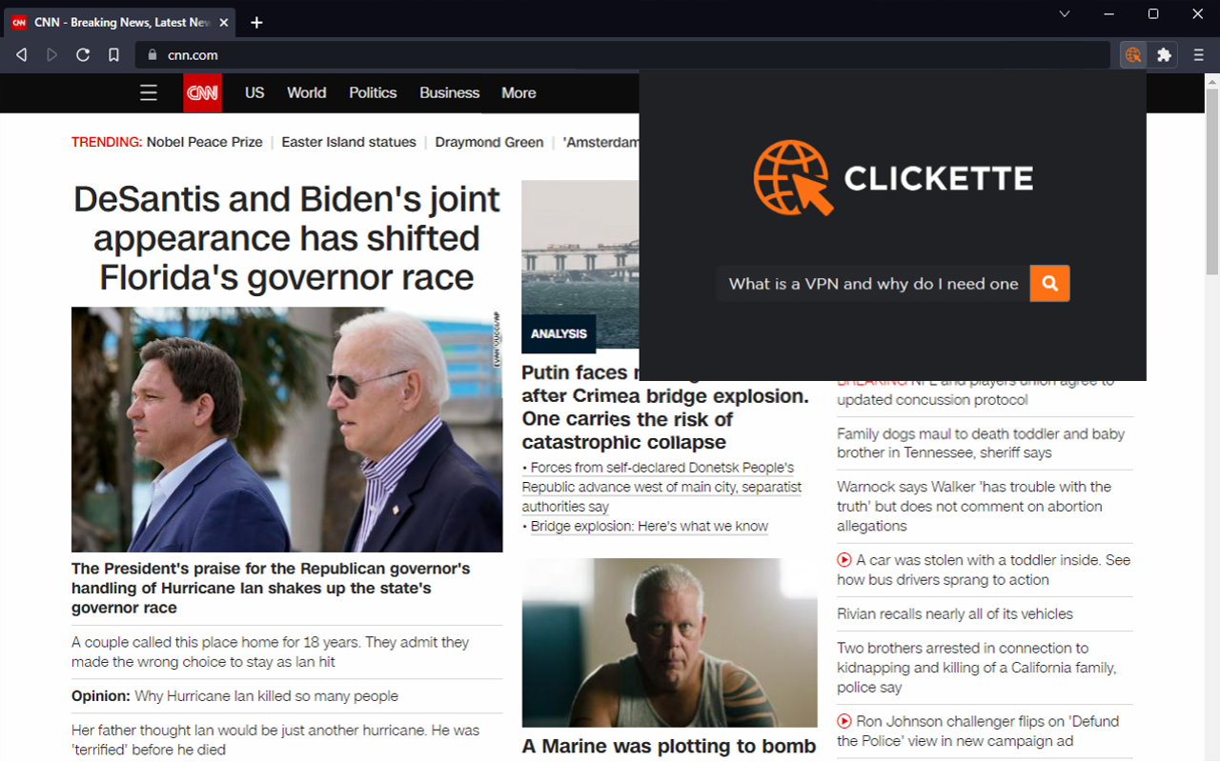Open the browser main menu icon
Viewport: 1220px width, 762px height.
coord(1198,55)
